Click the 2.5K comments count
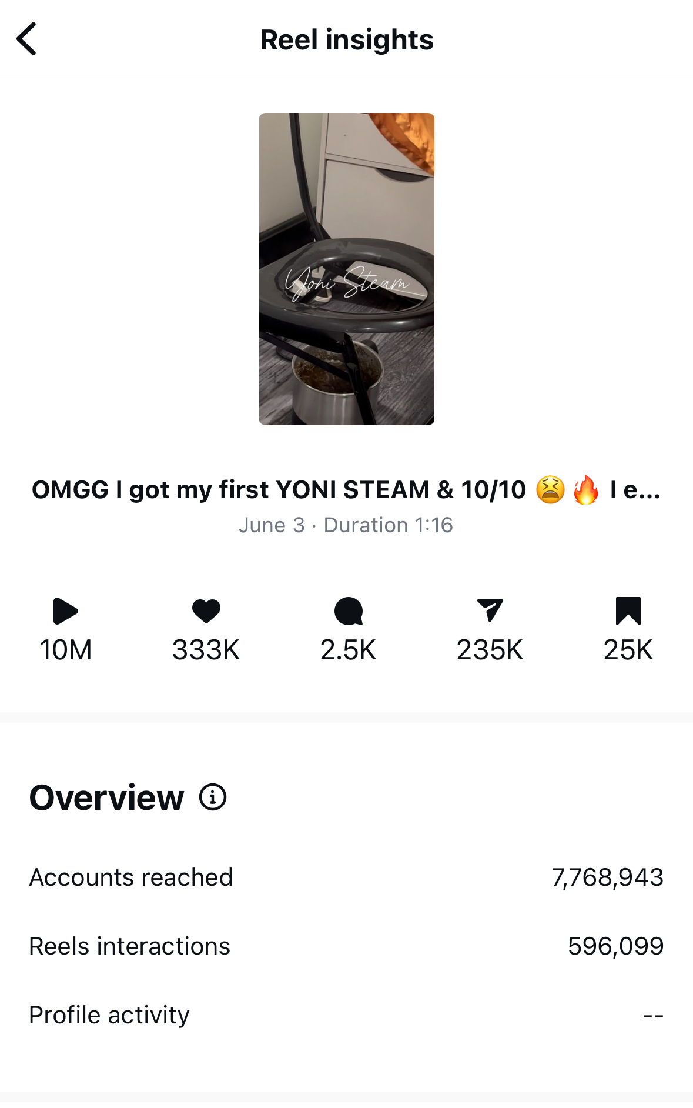Image resolution: width=693 pixels, height=1108 pixels. click(349, 650)
